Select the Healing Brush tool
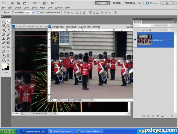178x134 pixels. pyautogui.click(x=4, y=35)
